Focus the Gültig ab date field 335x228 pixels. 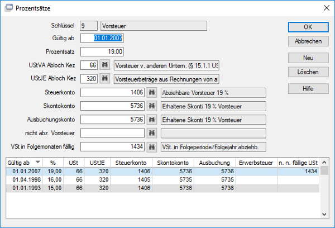102,38
